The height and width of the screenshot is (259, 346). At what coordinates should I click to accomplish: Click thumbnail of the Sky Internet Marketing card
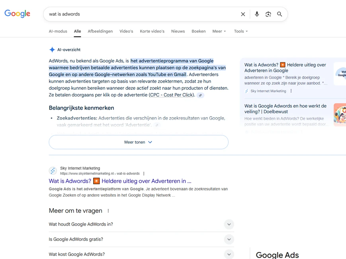[x=340, y=73]
